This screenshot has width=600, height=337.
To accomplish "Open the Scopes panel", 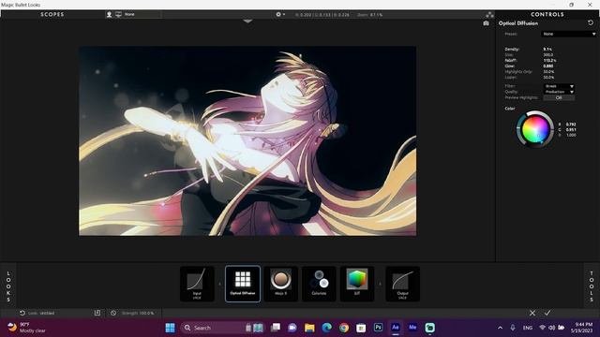I will pyautogui.click(x=52, y=15).
